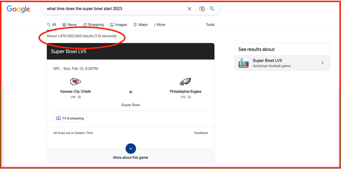Image resolution: width=341 pixels, height=169 pixels.
Task: Switch to the Images tab
Action: 119,25
